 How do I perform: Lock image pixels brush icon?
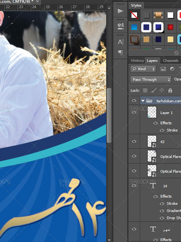tap(153, 90)
